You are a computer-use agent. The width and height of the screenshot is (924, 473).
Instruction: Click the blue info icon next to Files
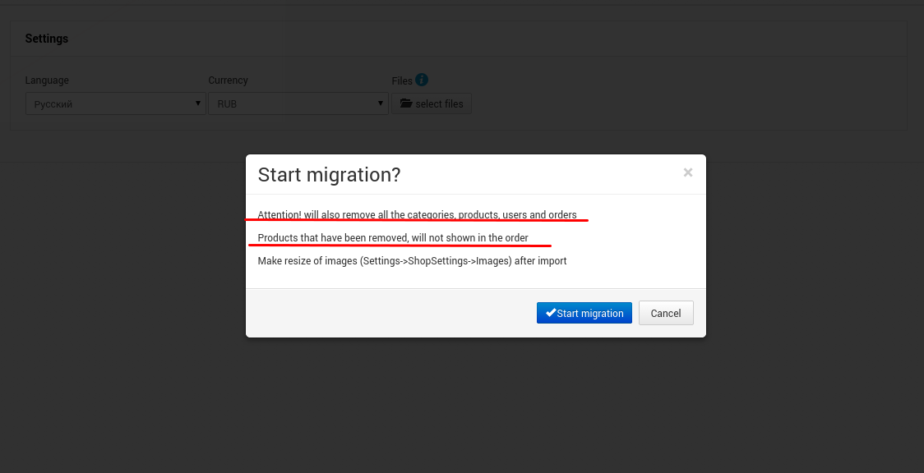coord(422,80)
